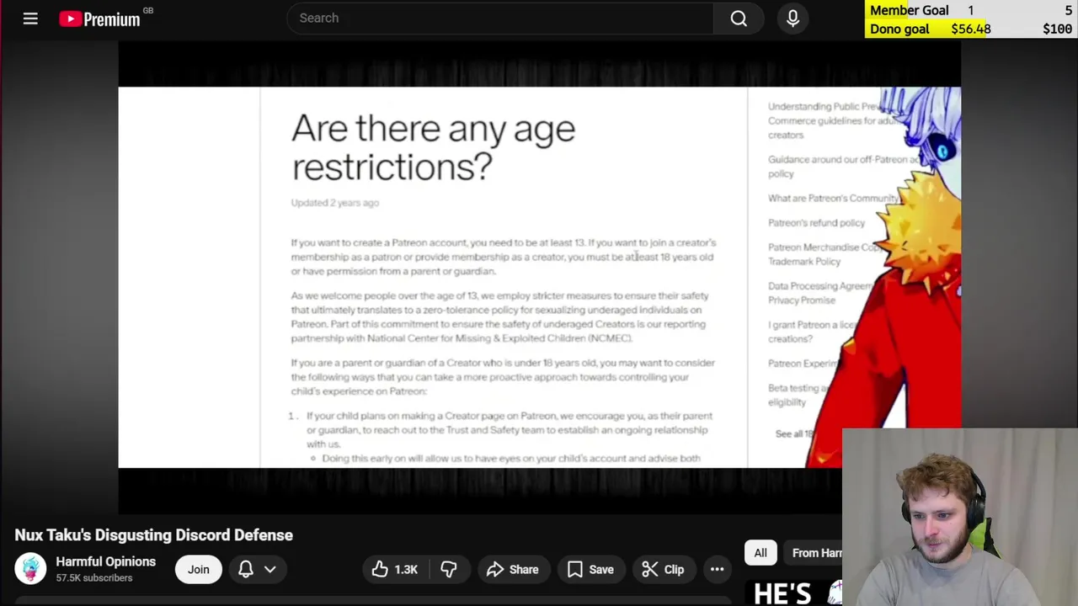Viewport: 1078px width, 606px height.
Task: Click the Member Goal overlay text
Action: tap(909, 10)
